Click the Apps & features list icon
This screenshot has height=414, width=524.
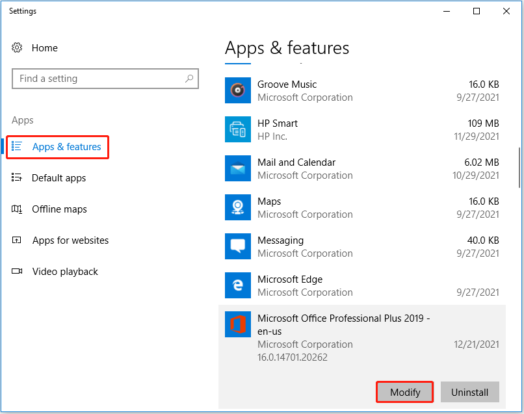[17, 146]
